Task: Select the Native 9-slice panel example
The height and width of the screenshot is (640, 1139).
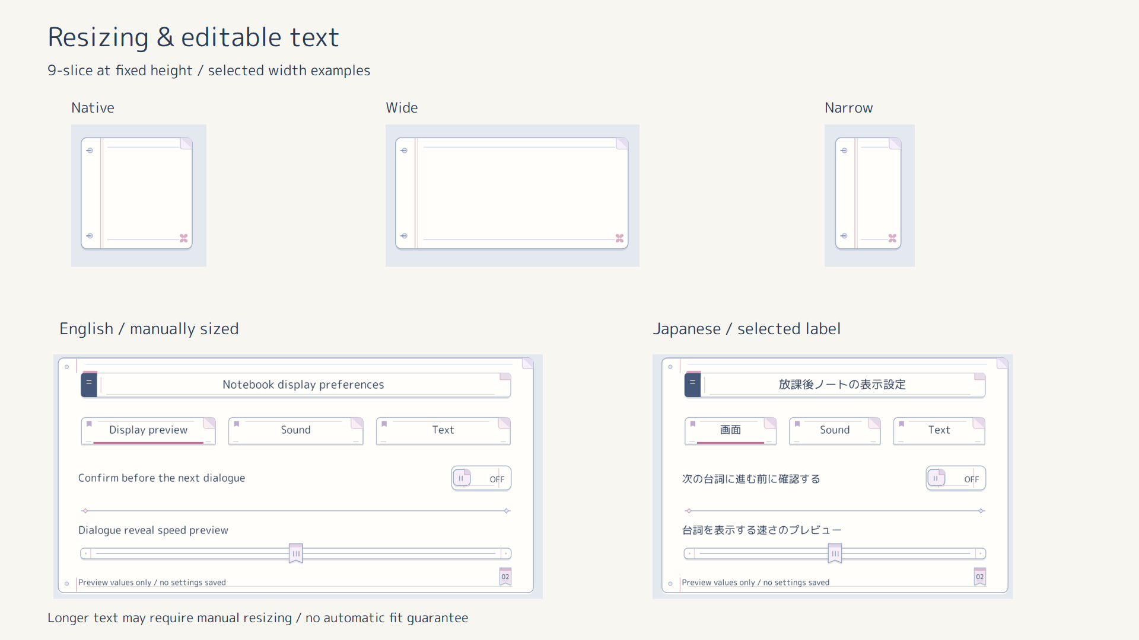Action: coord(136,193)
